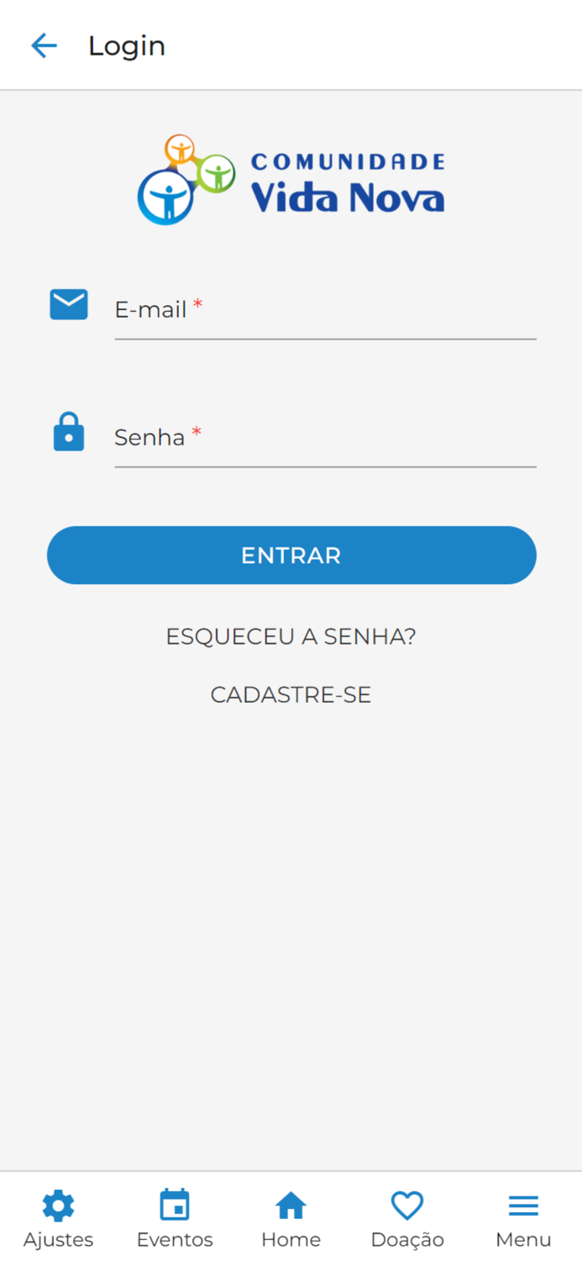Click the red asterisk beside E-mail

198,304
